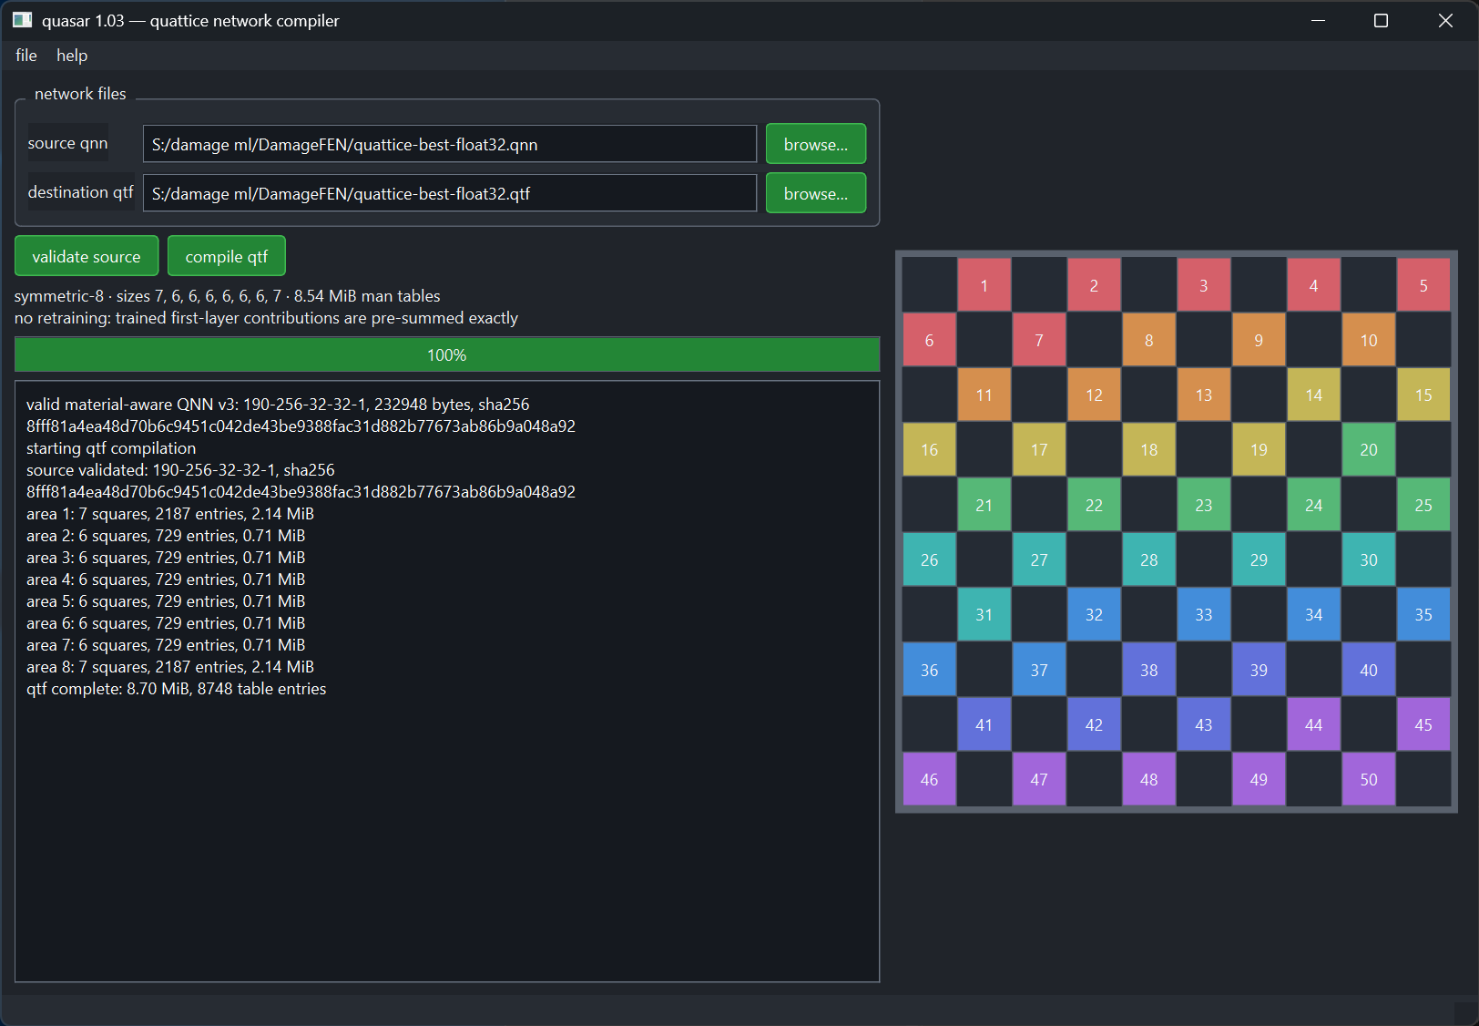Click the 'symmetric-8' summary line
This screenshot has height=1026, width=1479.
(227, 296)
